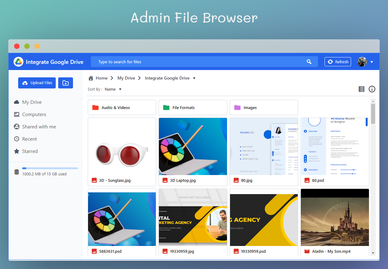Click the 1000.2 MB of 15 GB used text
This screenshot has height=269, width=388.
[44, 174]
